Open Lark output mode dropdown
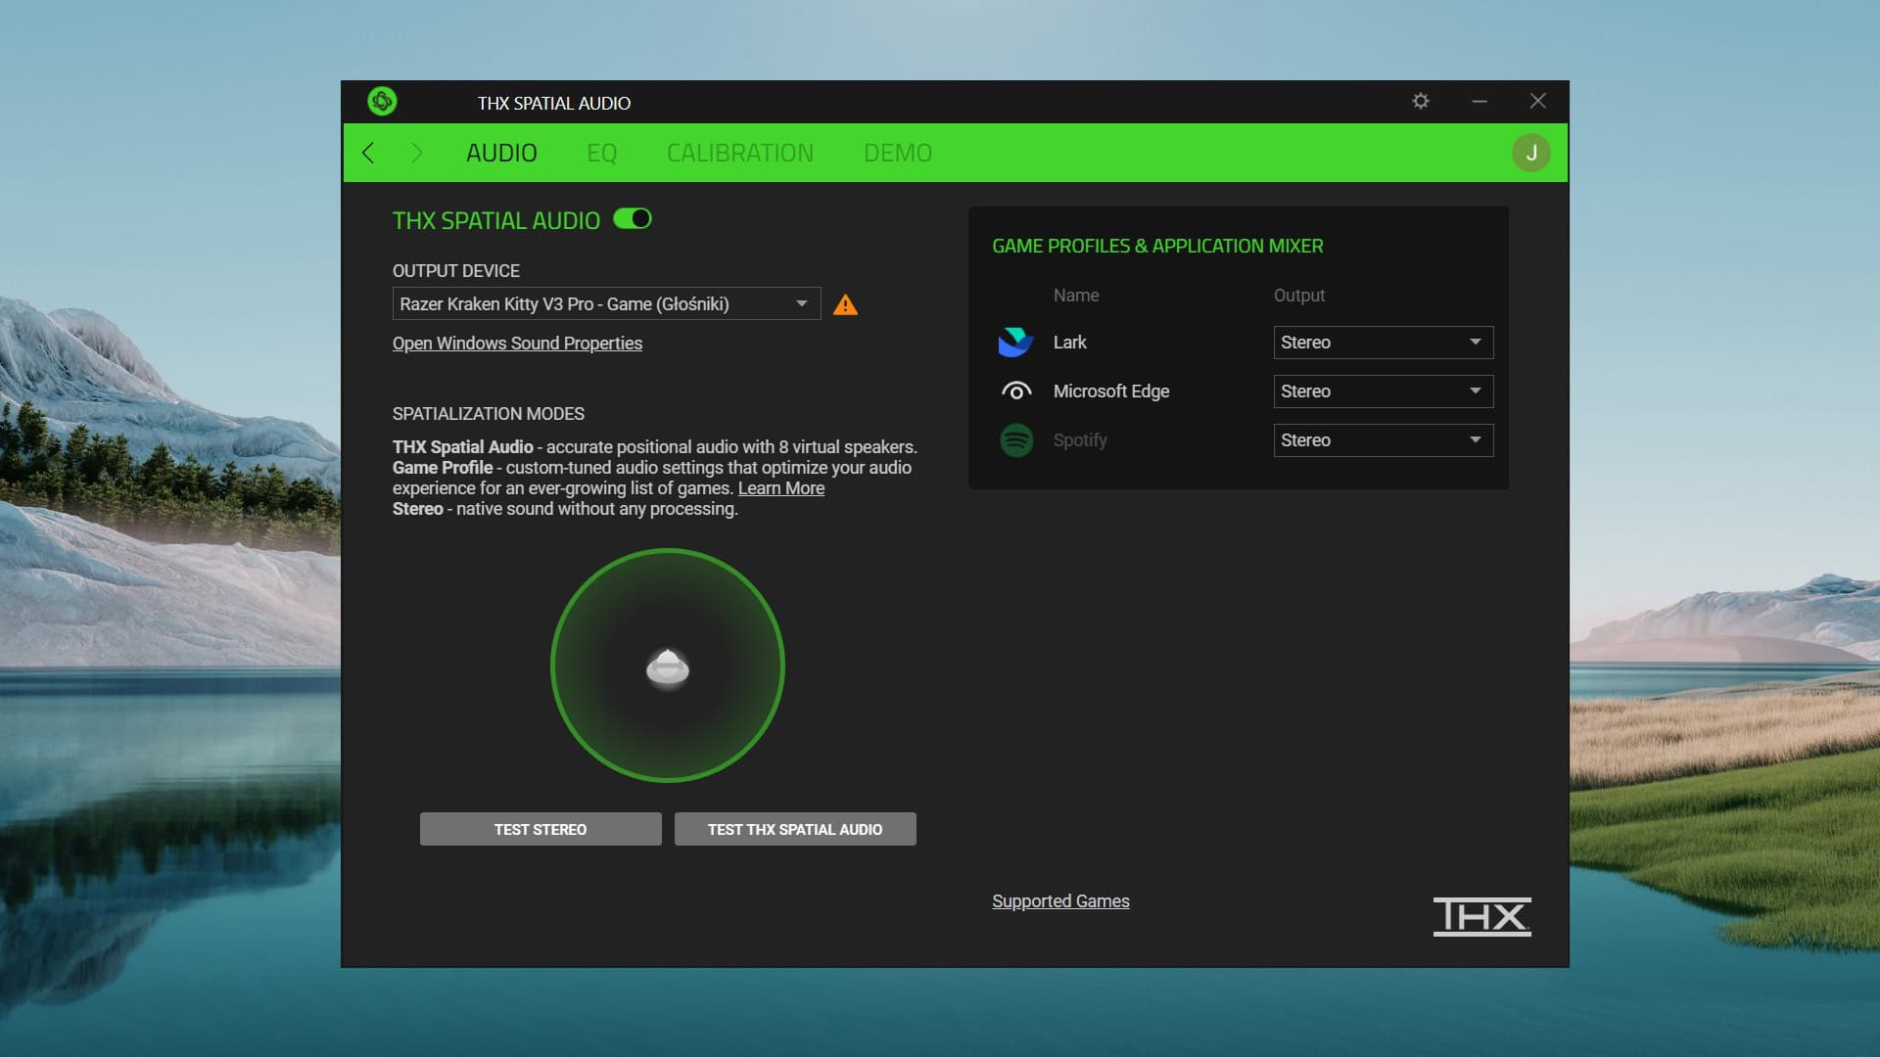 click(1383, 343)
